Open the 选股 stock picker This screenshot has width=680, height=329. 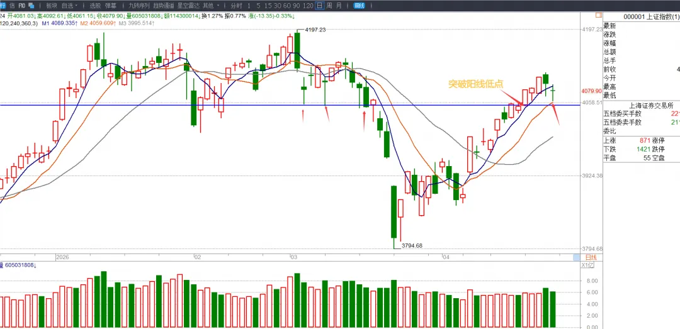point(95,6)
